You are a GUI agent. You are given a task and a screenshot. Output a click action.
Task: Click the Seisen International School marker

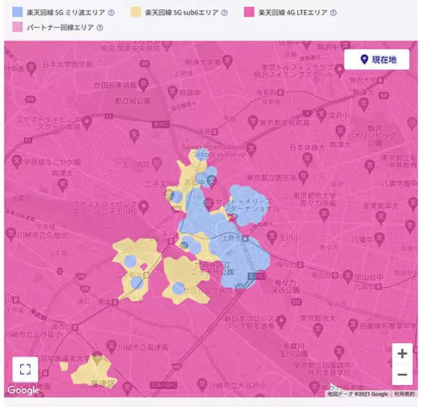pos(251,149)
